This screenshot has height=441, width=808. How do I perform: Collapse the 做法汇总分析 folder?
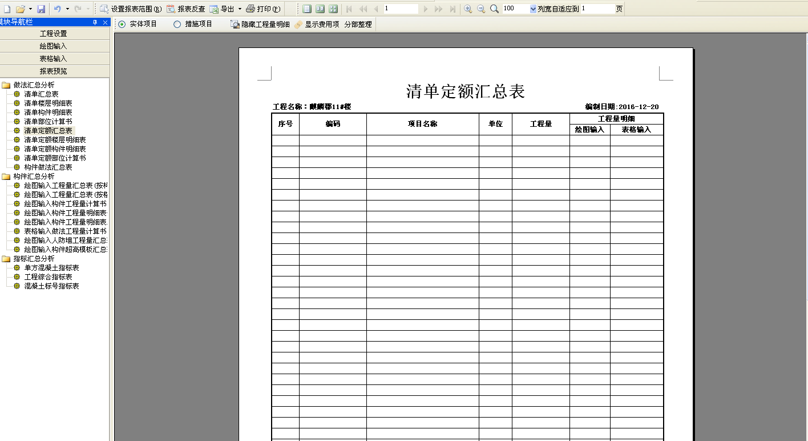coord(6,85)
